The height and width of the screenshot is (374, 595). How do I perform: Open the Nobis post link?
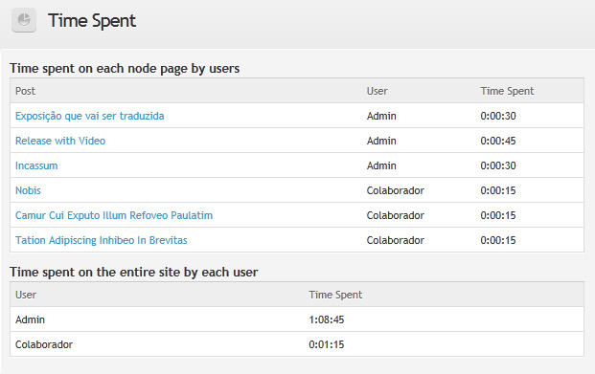28,190
